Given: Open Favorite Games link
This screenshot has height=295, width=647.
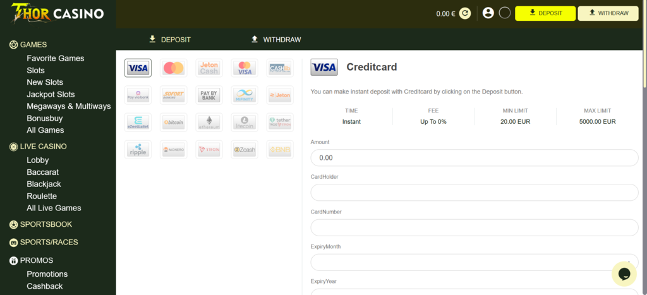Looking at the screenshot, I should 56,58.
